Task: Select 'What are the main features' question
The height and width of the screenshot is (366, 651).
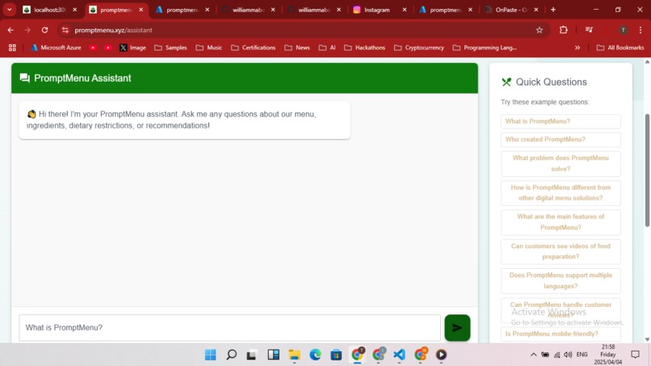Action: click(561, 222)
